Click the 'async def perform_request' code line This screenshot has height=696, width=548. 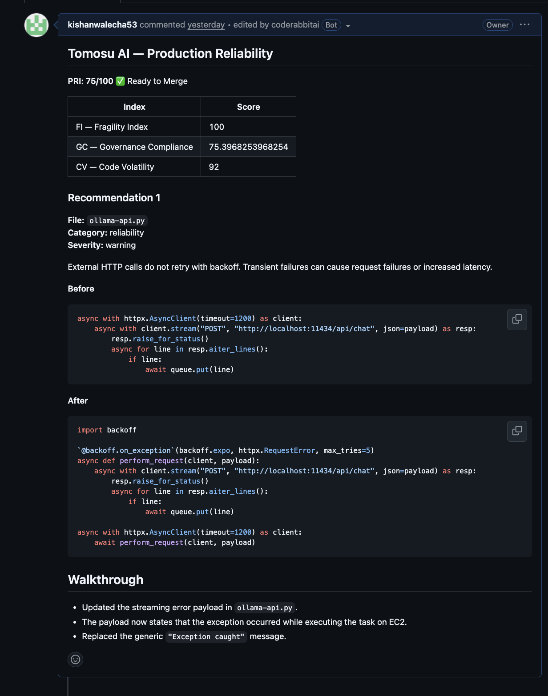tap(168, 461)
